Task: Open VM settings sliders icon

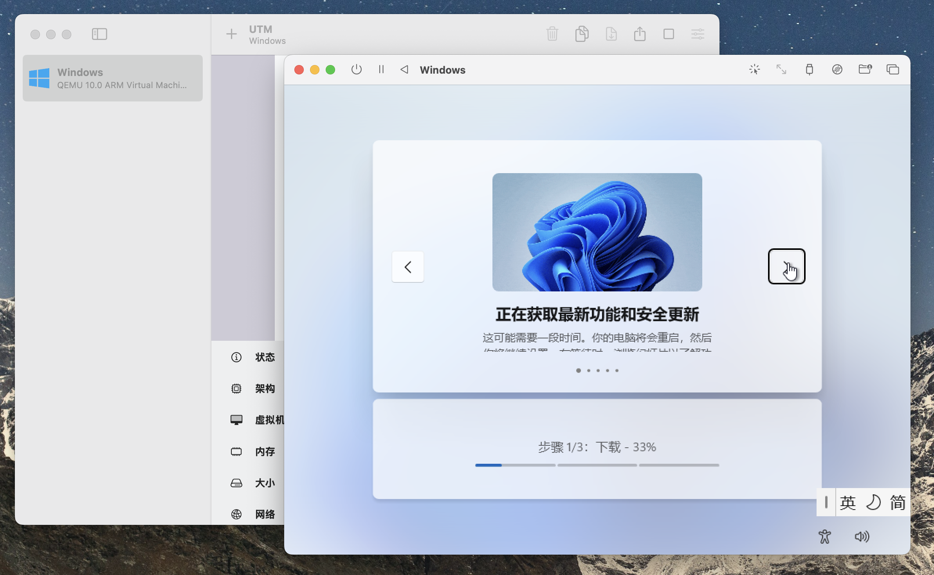Action: tap(698, 34)
